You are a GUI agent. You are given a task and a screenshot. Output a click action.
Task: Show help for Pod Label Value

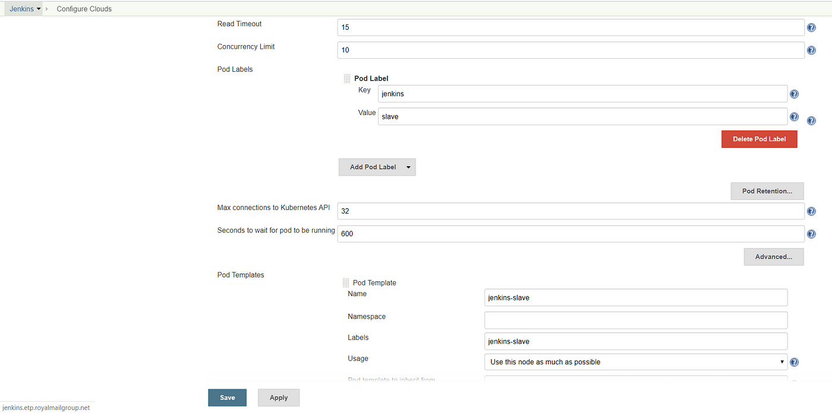click(794, 117)
